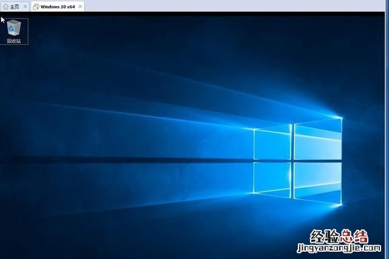Click the 回收站 label under the bin

tap(14, 41)
